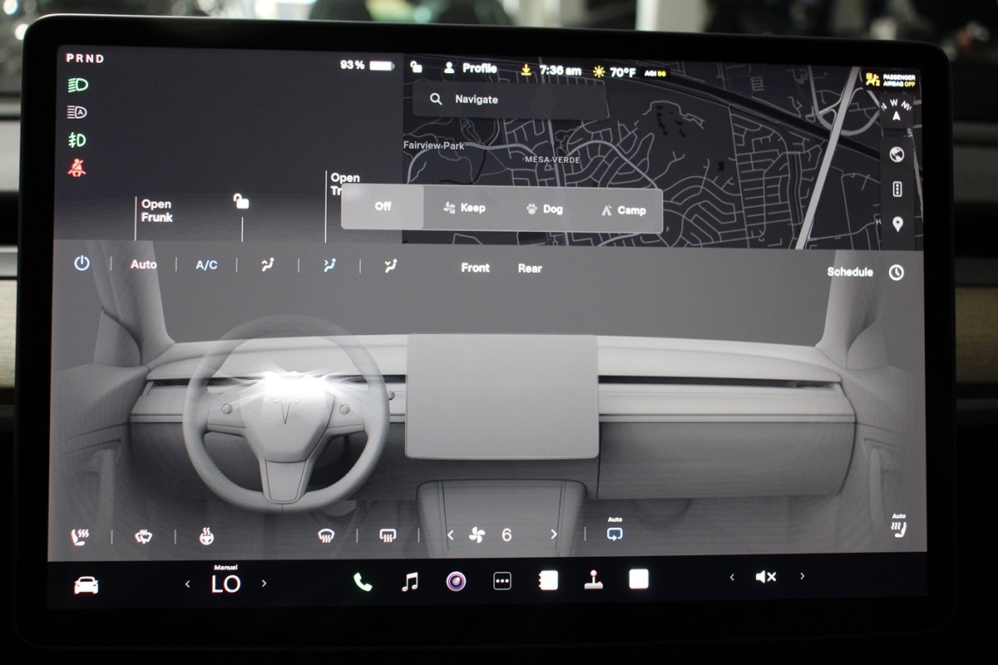The width and height of the screenshot is (998, 665).
Task: Toggle the air recirculation mode
Action: (615, 533)
